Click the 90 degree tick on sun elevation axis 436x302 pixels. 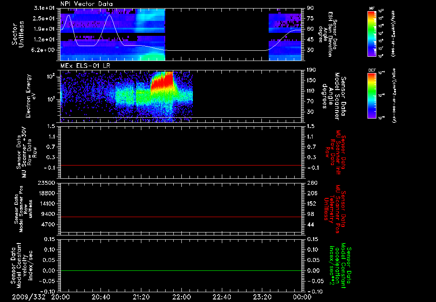pos(310,8)
